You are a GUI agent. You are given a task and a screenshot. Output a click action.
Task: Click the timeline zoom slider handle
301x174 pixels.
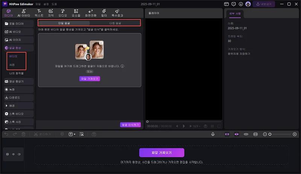[270, 134]
